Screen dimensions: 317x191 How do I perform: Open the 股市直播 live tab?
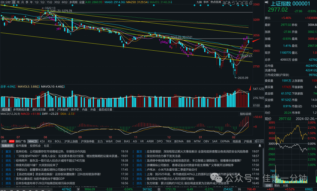(x=21, y=146)
